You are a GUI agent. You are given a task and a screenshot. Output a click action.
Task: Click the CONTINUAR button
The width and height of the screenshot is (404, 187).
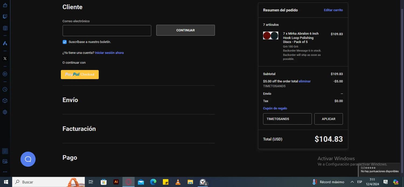(186, 30)
